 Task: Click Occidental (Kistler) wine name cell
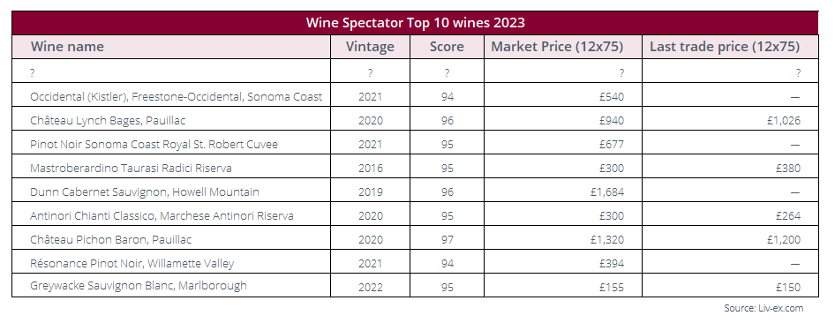point(177,97)
